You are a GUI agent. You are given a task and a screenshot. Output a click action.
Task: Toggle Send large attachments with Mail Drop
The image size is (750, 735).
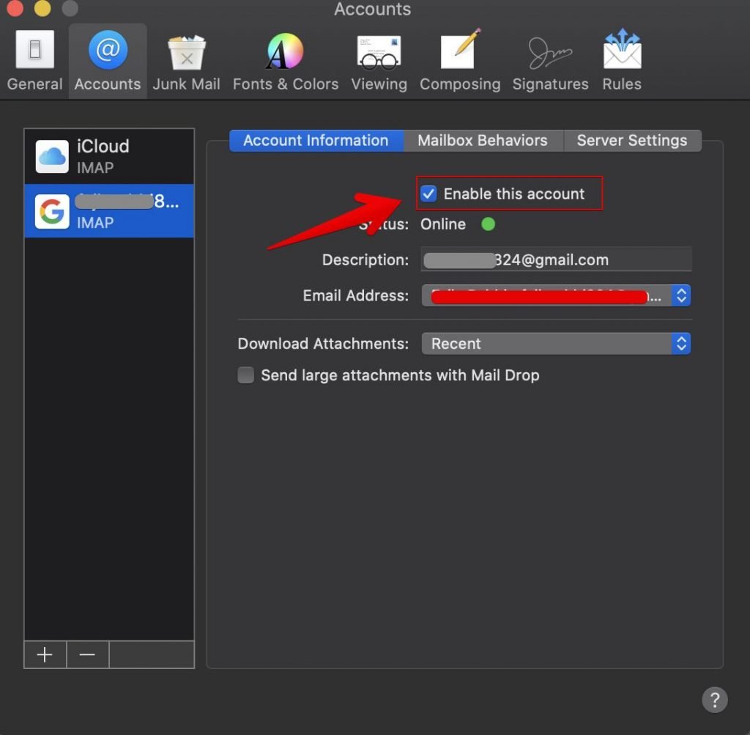[x=245, y=374]
